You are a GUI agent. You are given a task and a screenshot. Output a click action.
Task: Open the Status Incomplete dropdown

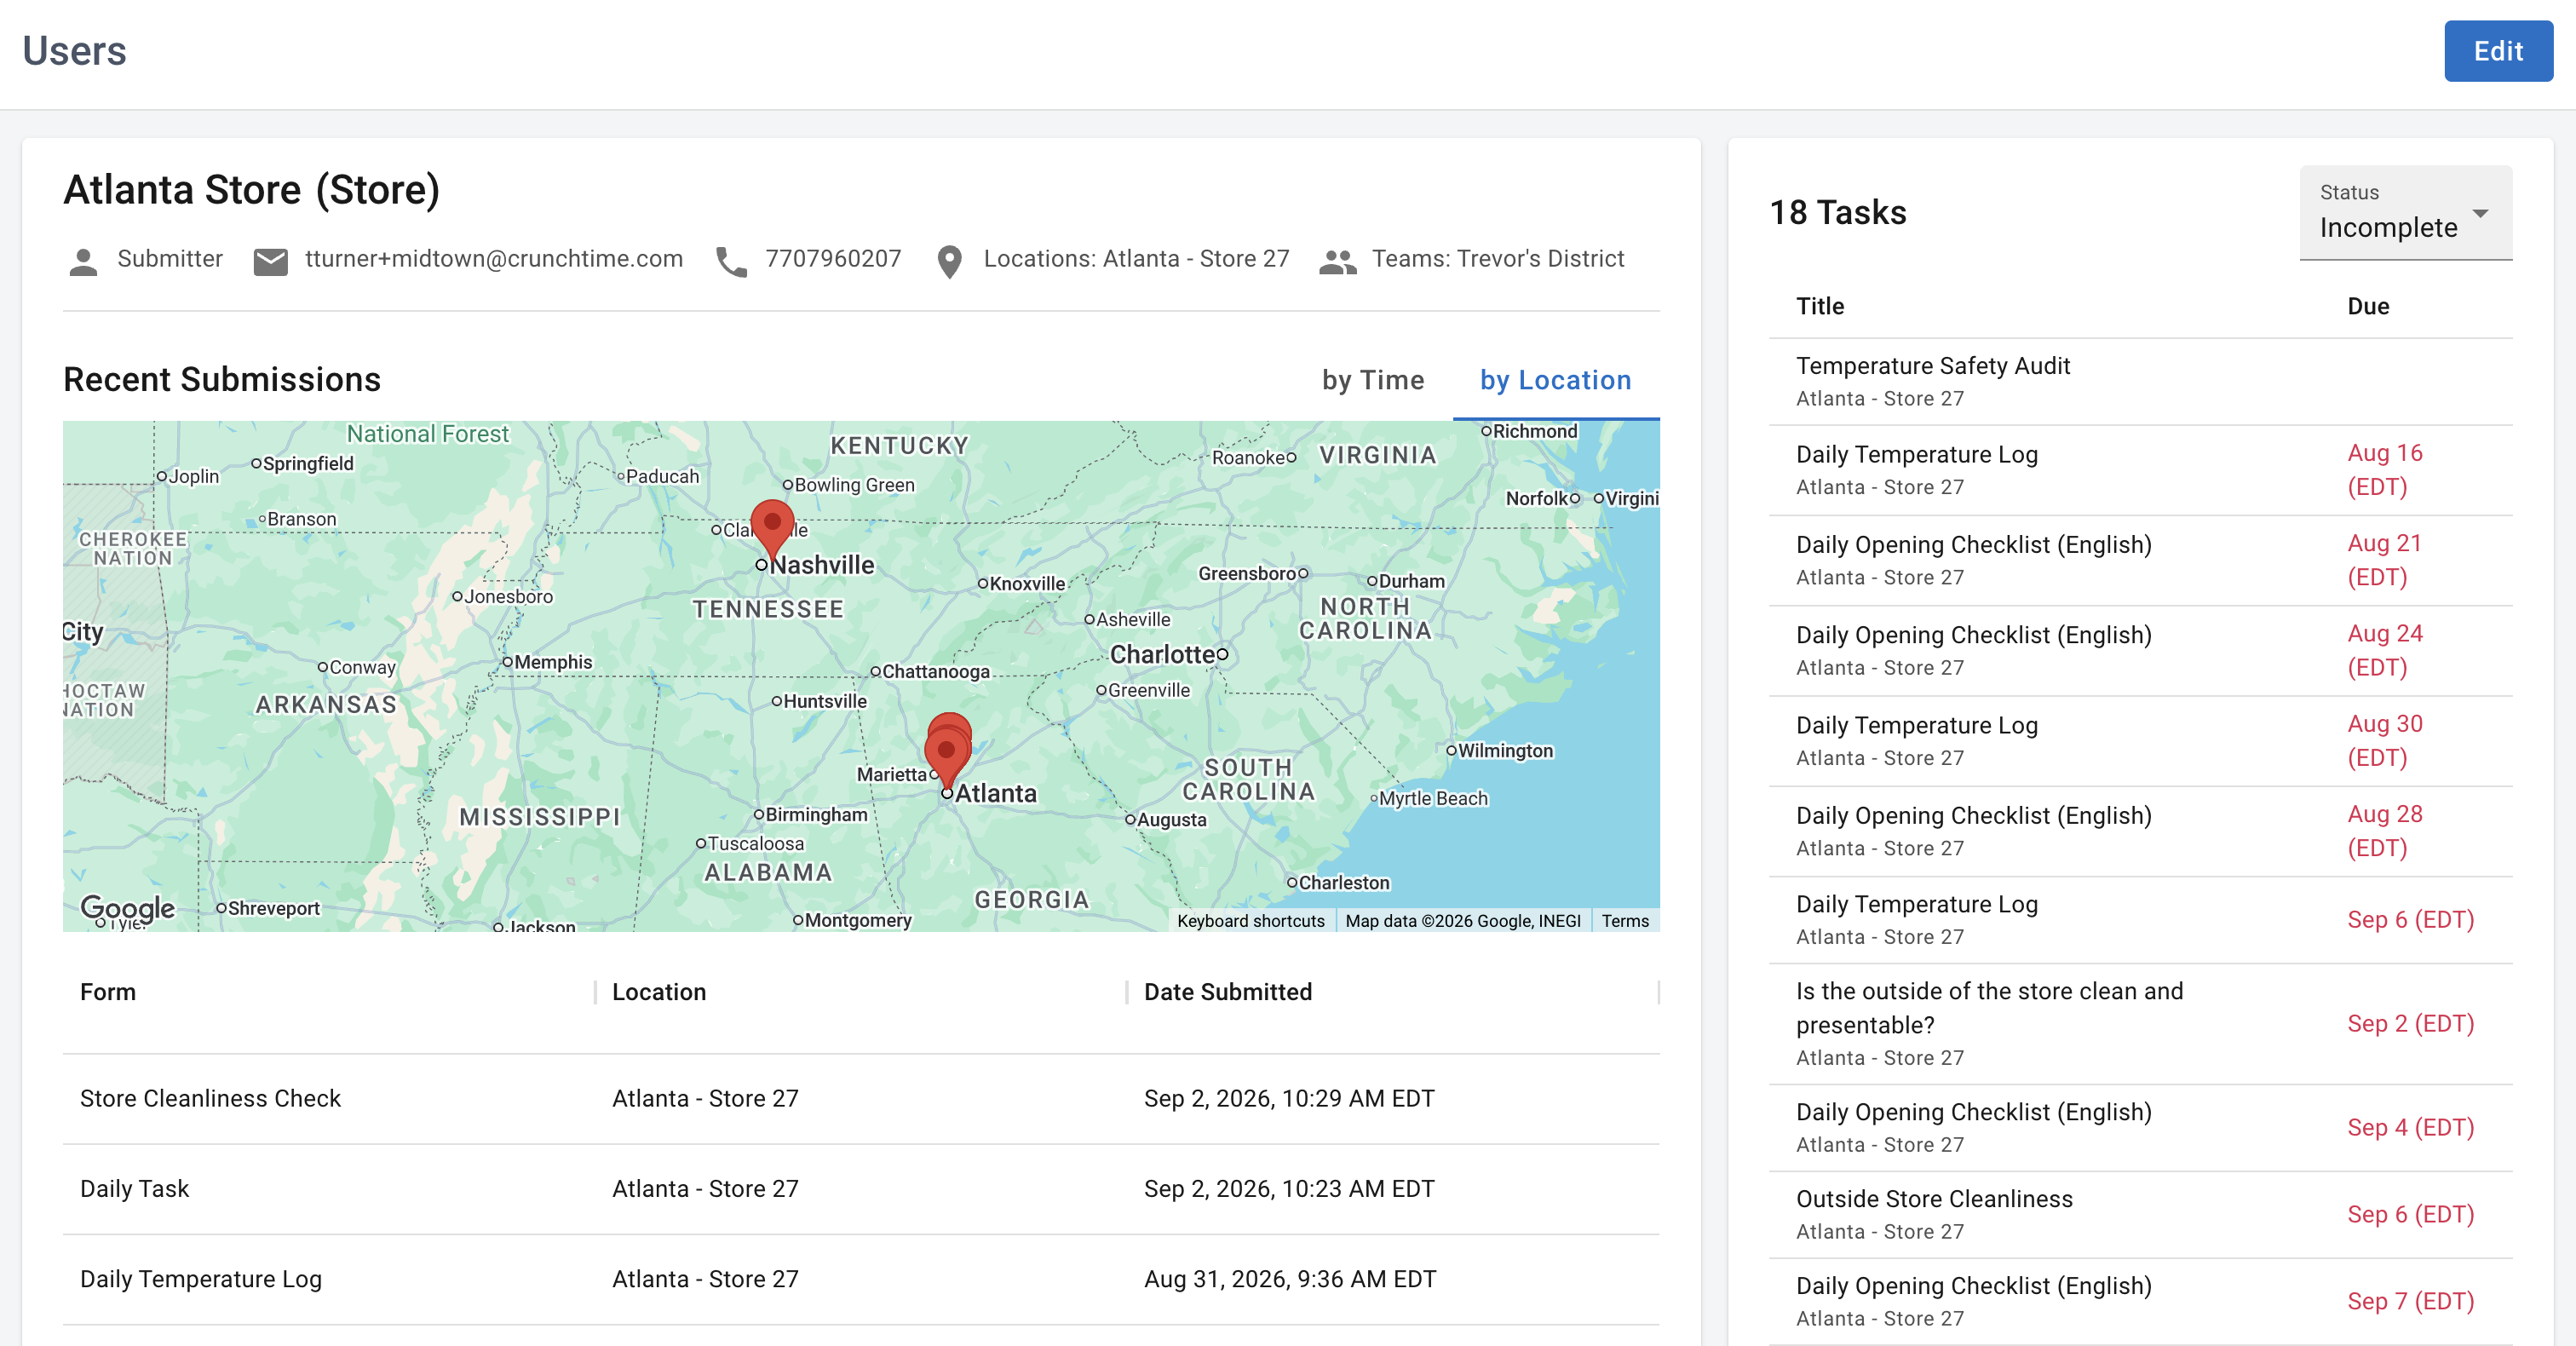pyautogui.click(x=2405, y=213)
